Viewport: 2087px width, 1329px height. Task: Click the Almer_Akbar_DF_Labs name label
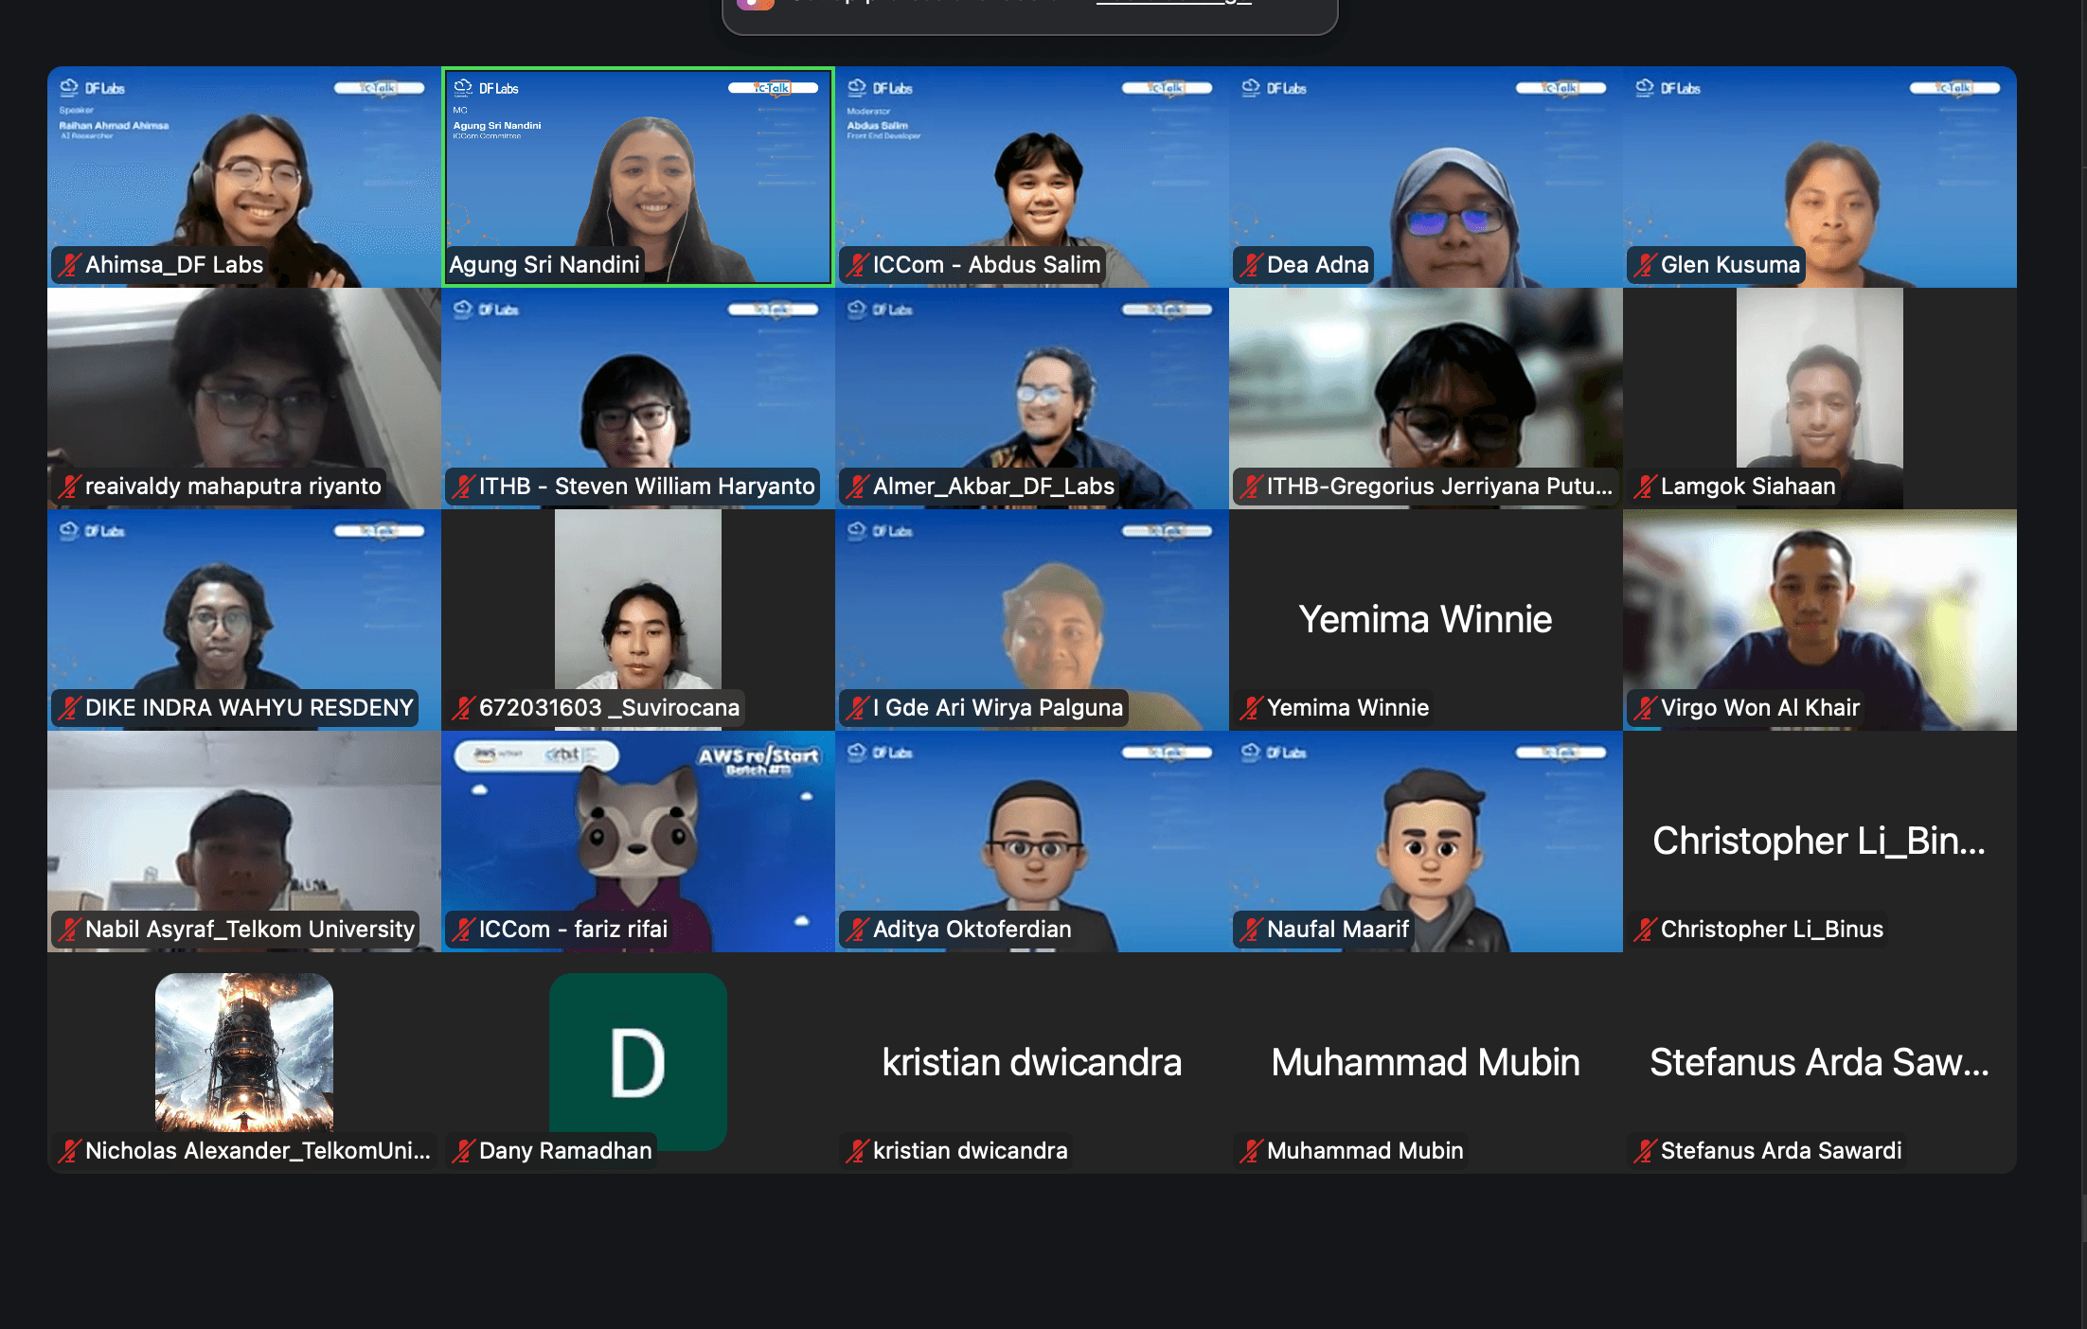(x=992, y=487)
